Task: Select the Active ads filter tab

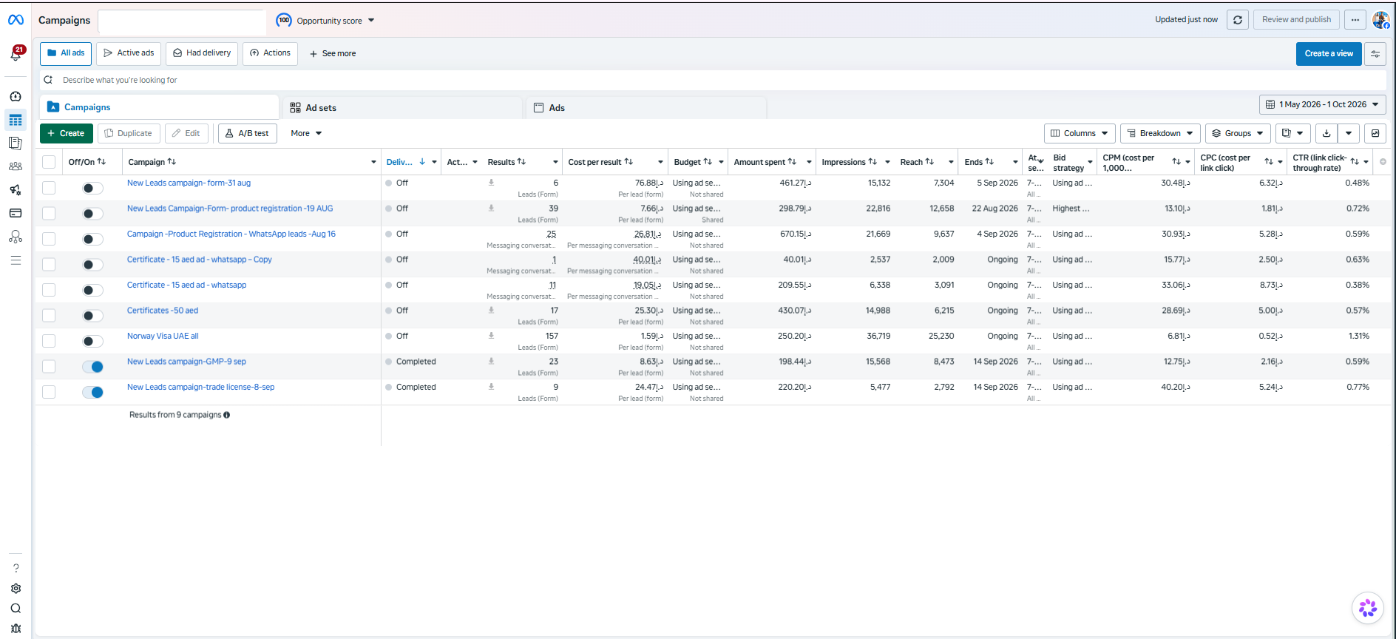Action: click(129, 53)
